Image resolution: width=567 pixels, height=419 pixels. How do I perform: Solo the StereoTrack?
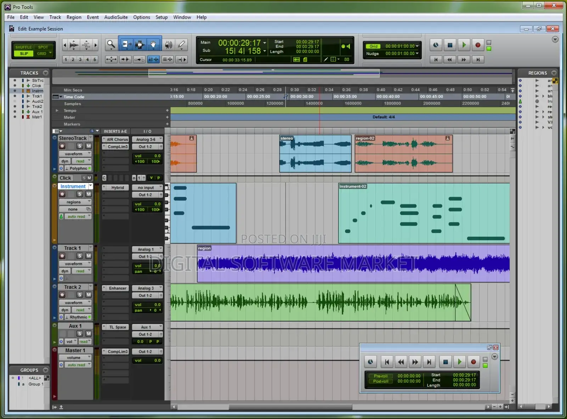tap(80, 146)
